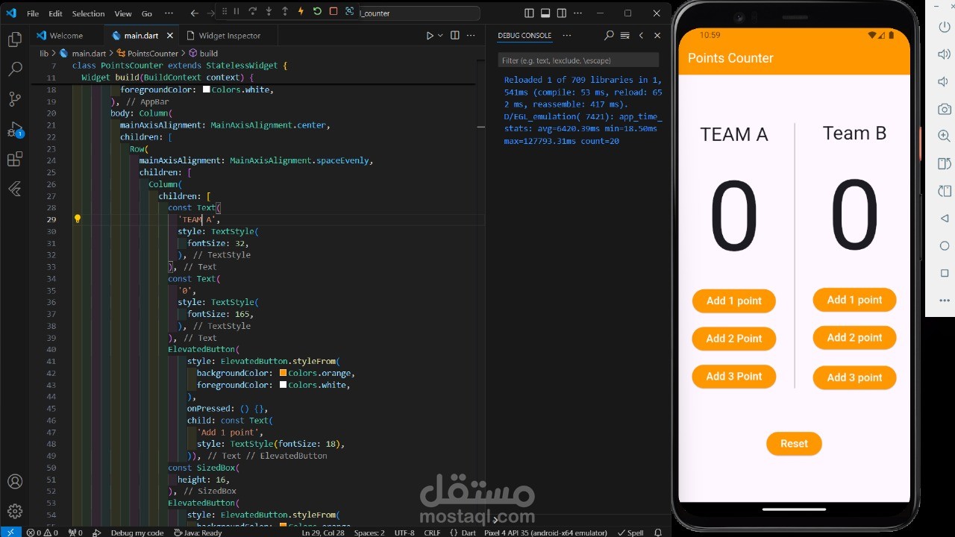Click Step Out in the debug toolbar
Image resolution: width=955 pixels, height=537 pixels.
coord(285,11)
